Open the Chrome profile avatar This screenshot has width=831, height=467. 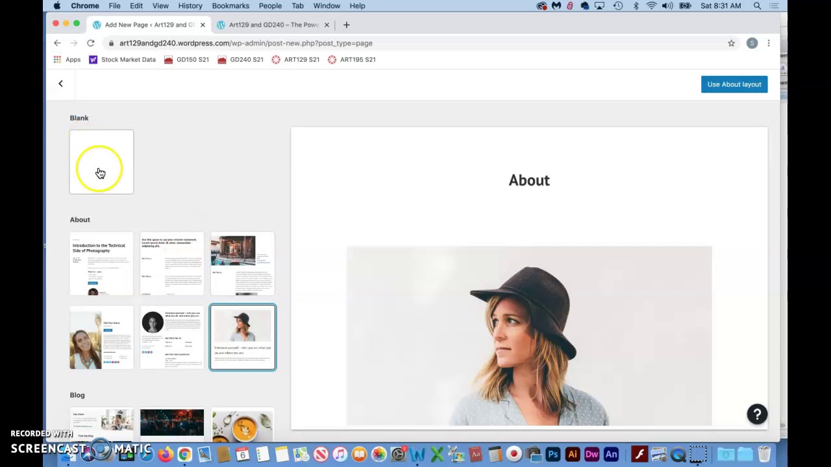752,43
